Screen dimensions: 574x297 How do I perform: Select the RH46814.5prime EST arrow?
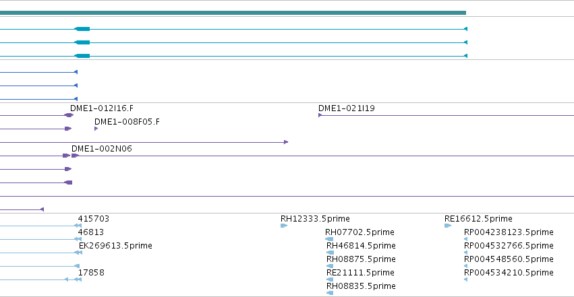pos(330,253)
